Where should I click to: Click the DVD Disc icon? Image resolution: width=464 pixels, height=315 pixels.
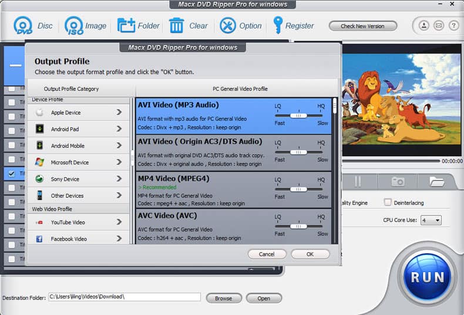pos(23,26)
